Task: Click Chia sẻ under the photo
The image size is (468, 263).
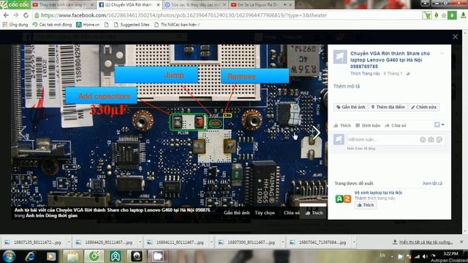Action: [x=291, y=213]
